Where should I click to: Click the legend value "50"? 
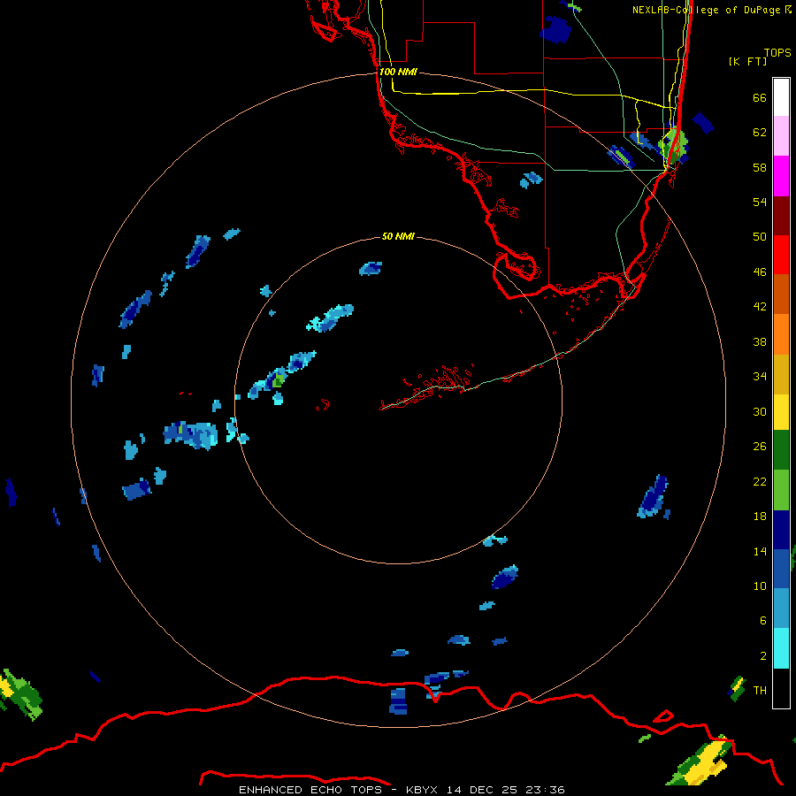tap(760, 237)
